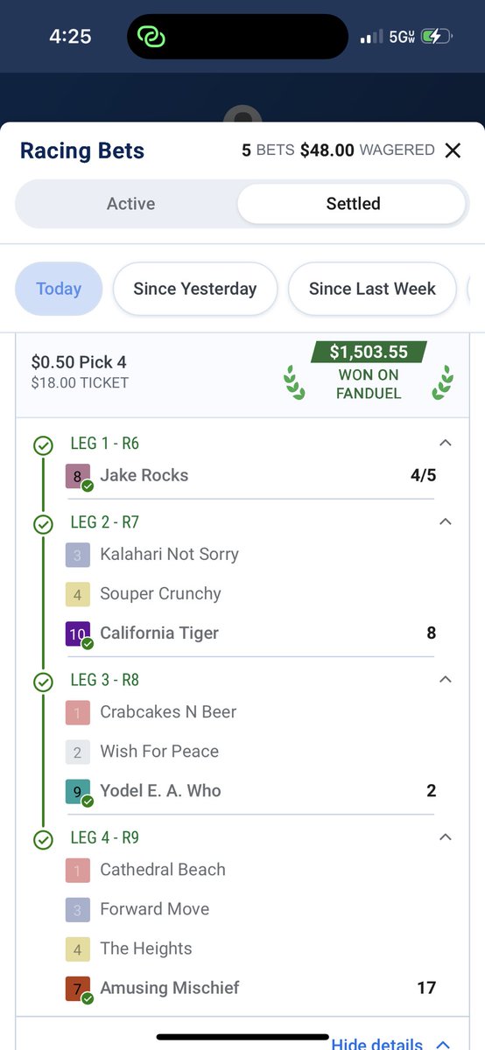The image size is (485, 1050).
Task: Collapse LEG 4 - R9 section
Action: 445,836
